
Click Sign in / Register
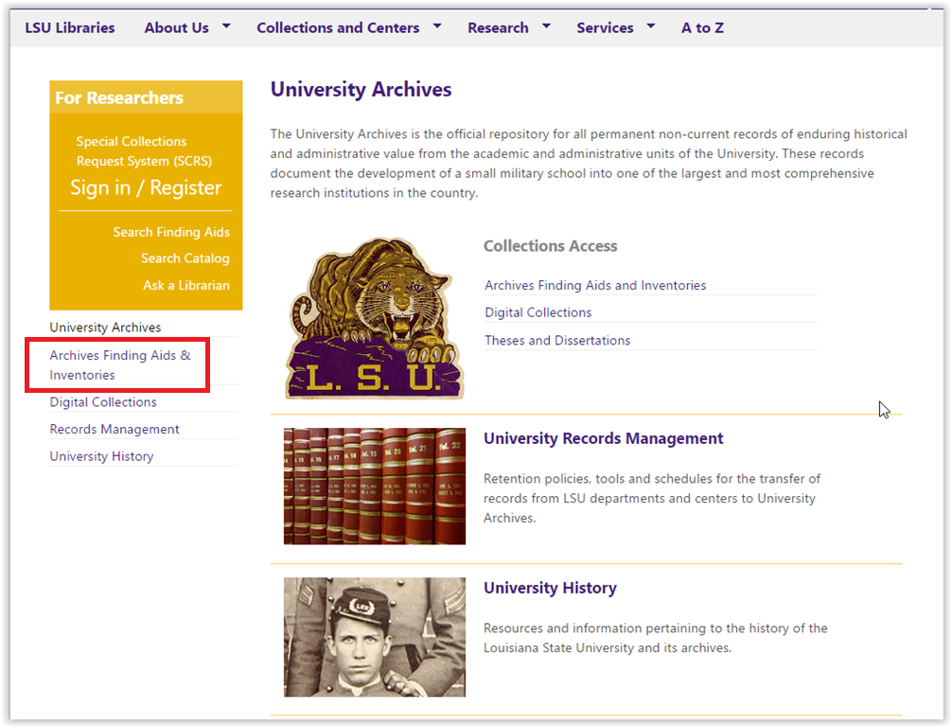(146, 187)
